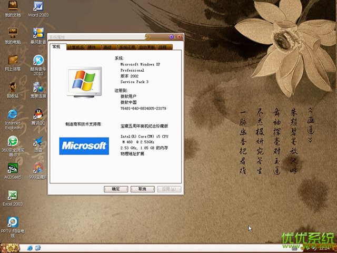The height and width of the screenshot is (253, 337).
Task: Click the blue Microsoft logo image
Action: (84, 146)
